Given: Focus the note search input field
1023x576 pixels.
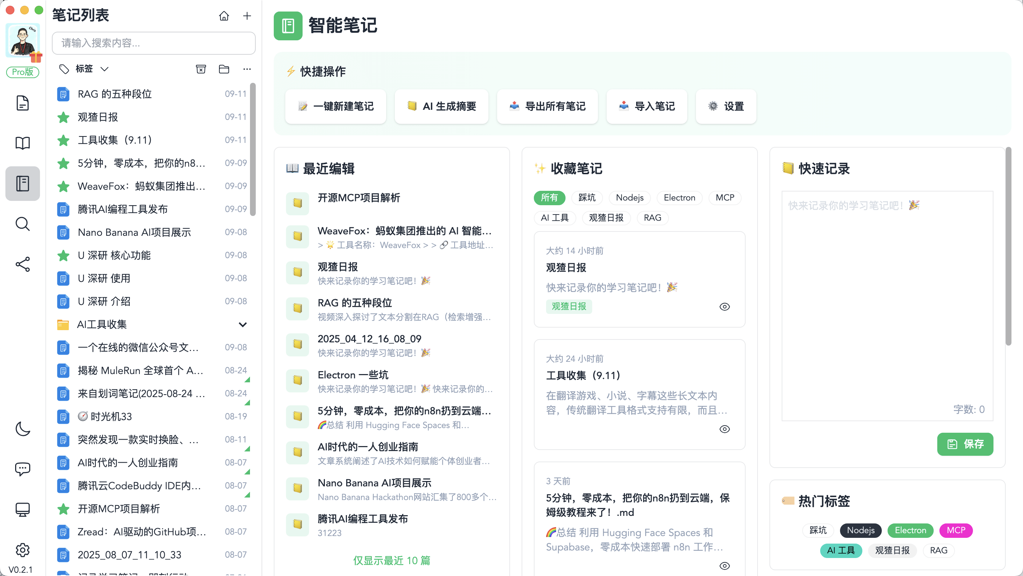Looking at the screenshot, I should (154, 43).
